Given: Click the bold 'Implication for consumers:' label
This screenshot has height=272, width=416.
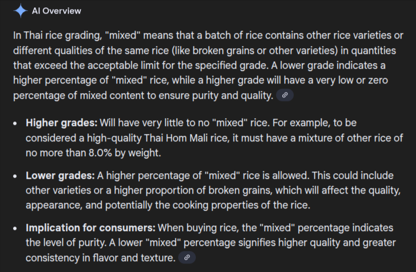Looking at the screenshot, I should coord(90,228).
